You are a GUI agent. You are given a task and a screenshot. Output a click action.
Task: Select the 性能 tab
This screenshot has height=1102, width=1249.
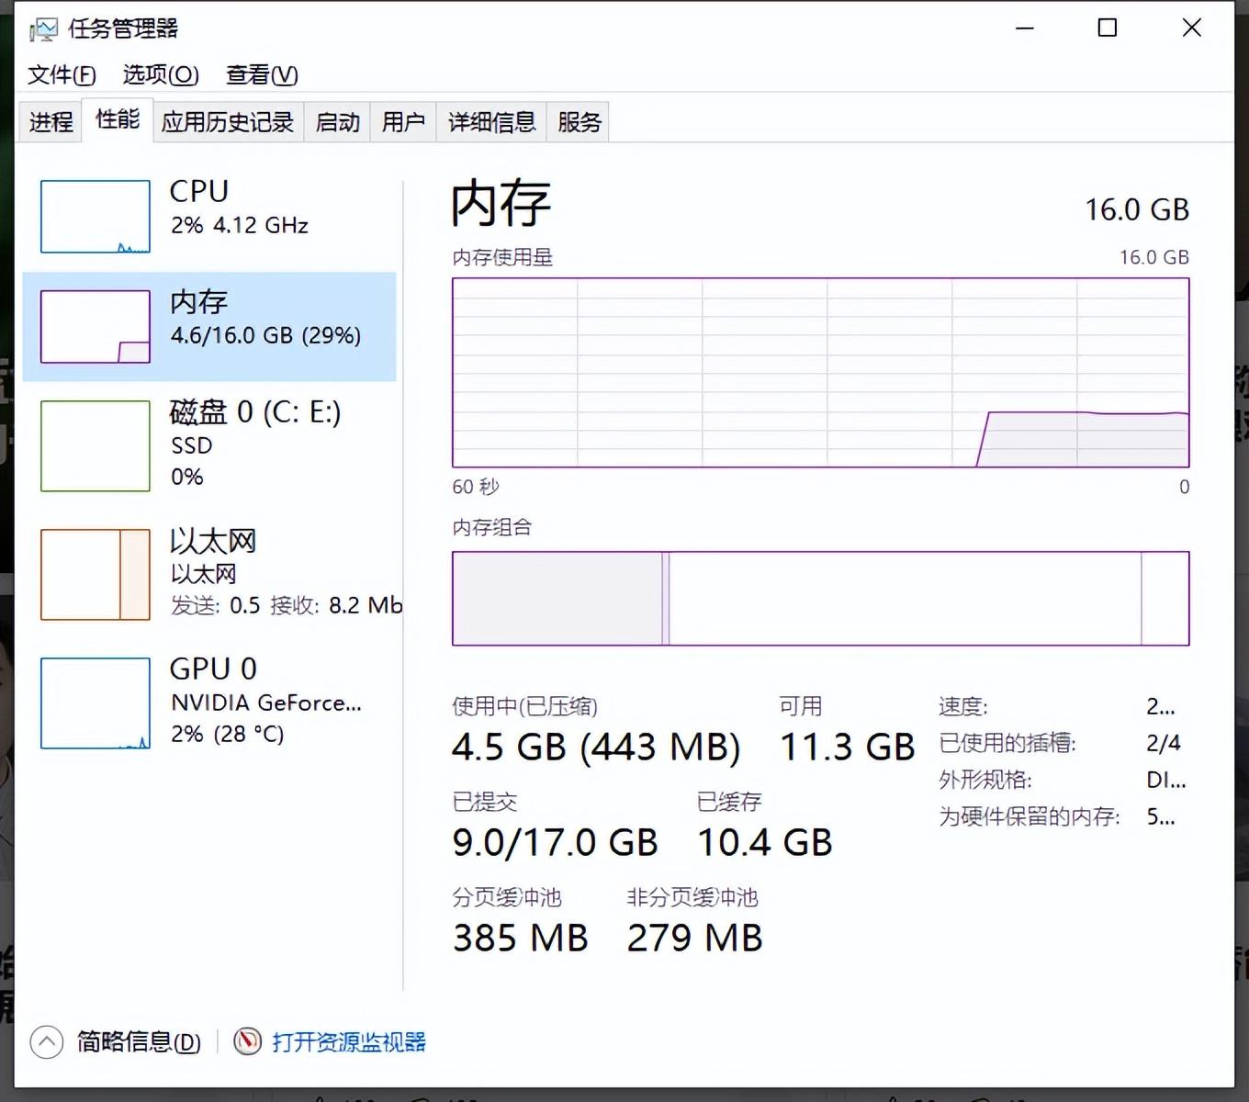tap(117, 119)
